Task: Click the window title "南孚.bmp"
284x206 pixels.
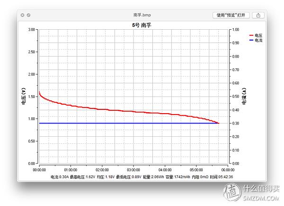Action: [142, 15]
